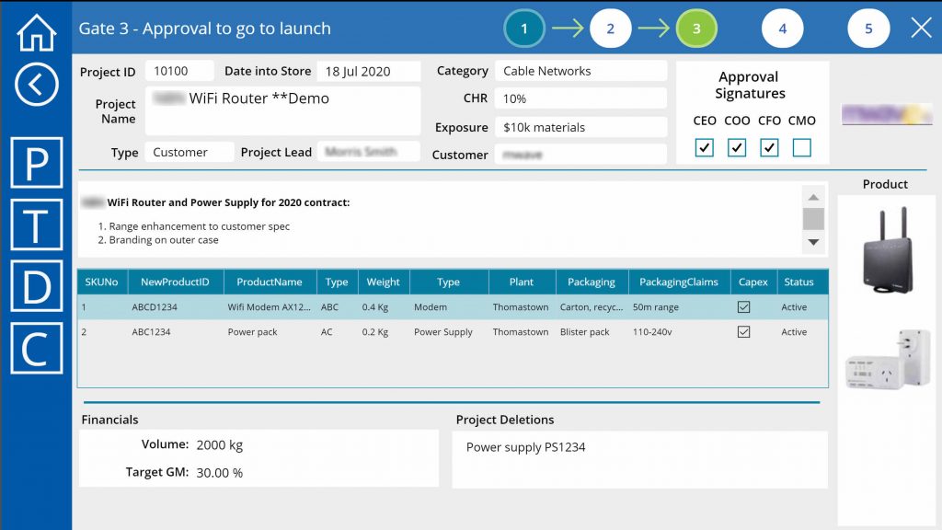Open the P section in sidebar
Screen dimensions: 942x530
[37, 163]
